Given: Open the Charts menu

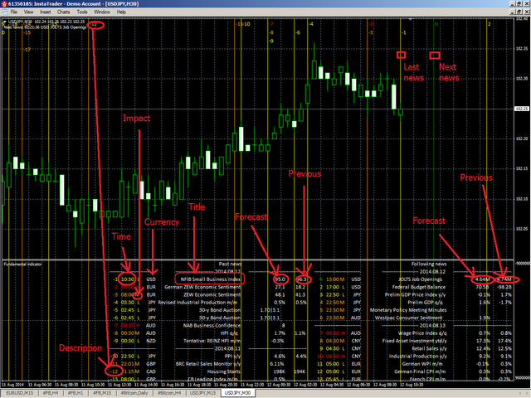Looking at the screenshot, I should click(63, 12).
